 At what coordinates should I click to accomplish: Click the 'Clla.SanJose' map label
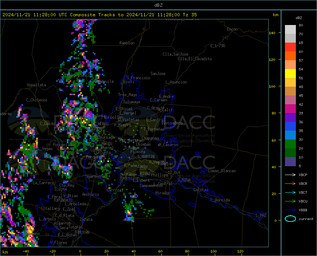pyautogui.click(x=175, y=54)
